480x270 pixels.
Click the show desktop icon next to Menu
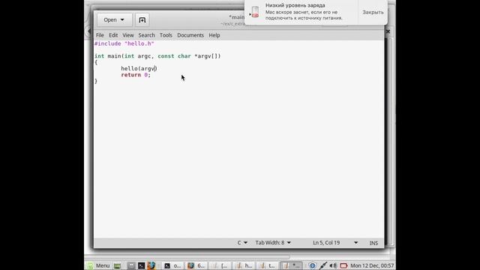(117, 265)
